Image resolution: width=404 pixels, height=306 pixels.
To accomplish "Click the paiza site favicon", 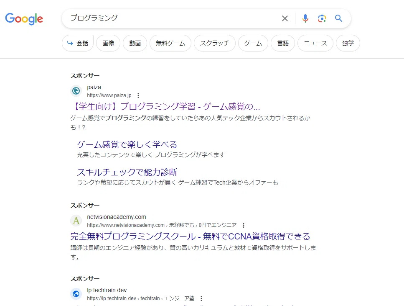I will [76, 91].
